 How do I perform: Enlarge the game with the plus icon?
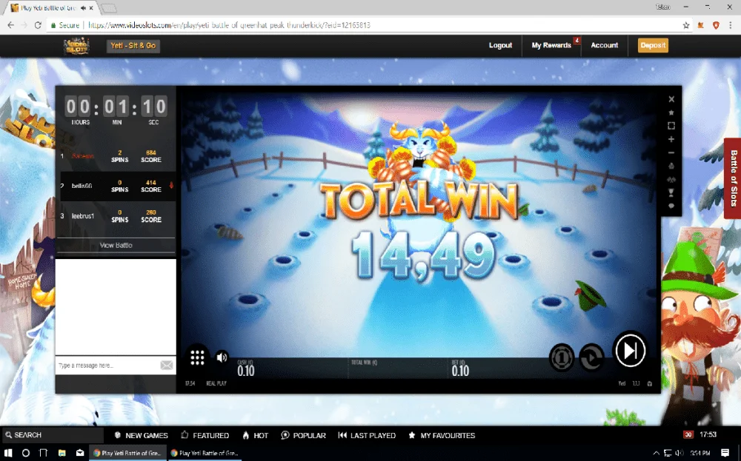671,139
